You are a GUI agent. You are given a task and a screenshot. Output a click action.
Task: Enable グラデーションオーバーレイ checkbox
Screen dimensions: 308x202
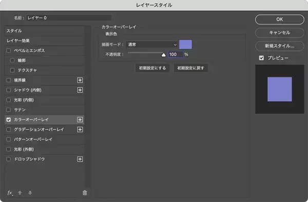point(8,130)
